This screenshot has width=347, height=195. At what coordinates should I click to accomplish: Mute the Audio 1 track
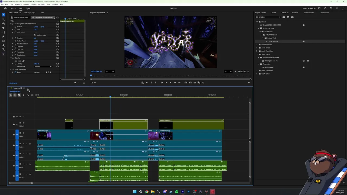23,144
